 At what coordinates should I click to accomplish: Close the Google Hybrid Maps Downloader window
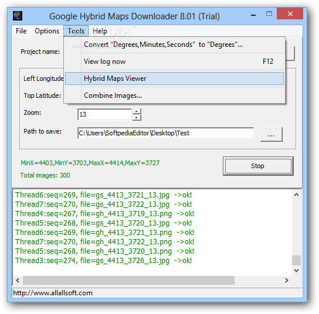point(290,14)
